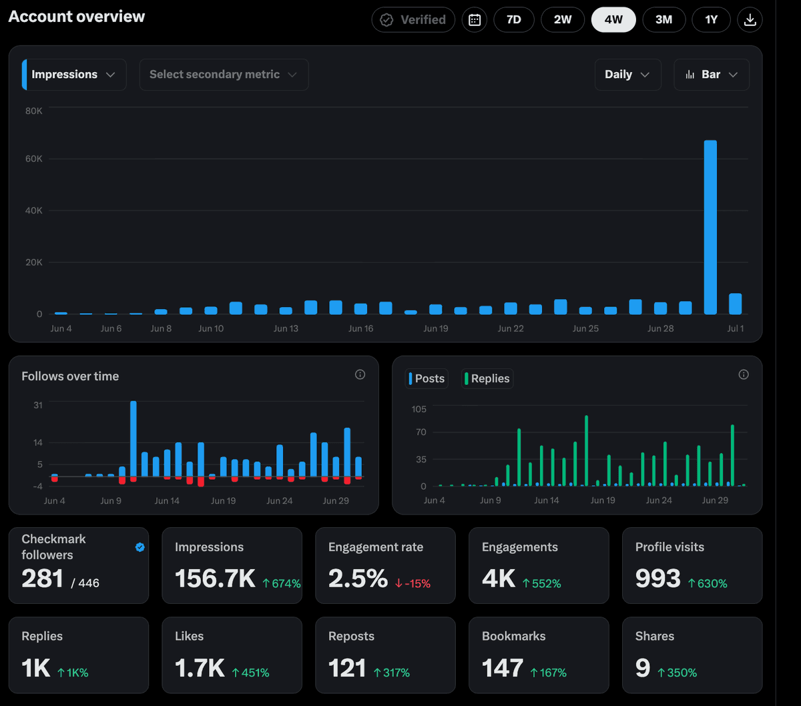The height and width of the screenshot is (706, 801).
Task: Open the Bar chart type dropdown
Action: [712, 75]
